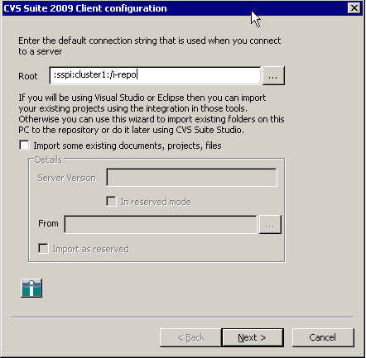Click the default connection string instruction text
This screenshot has height=358, width=366.
(x=150, y=45)
